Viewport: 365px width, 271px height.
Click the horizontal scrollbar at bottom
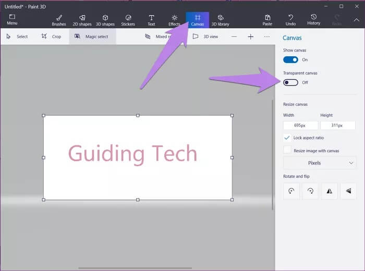(135, 268)
